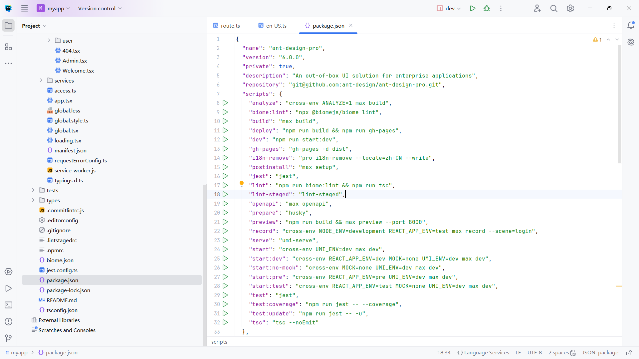Open Welcome.tsx in project tree
Screen dimensions: 639x359
pos(78,71)
